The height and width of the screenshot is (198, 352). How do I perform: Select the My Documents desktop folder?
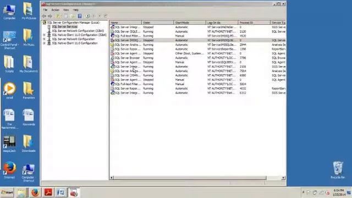(x=29, y=64)
